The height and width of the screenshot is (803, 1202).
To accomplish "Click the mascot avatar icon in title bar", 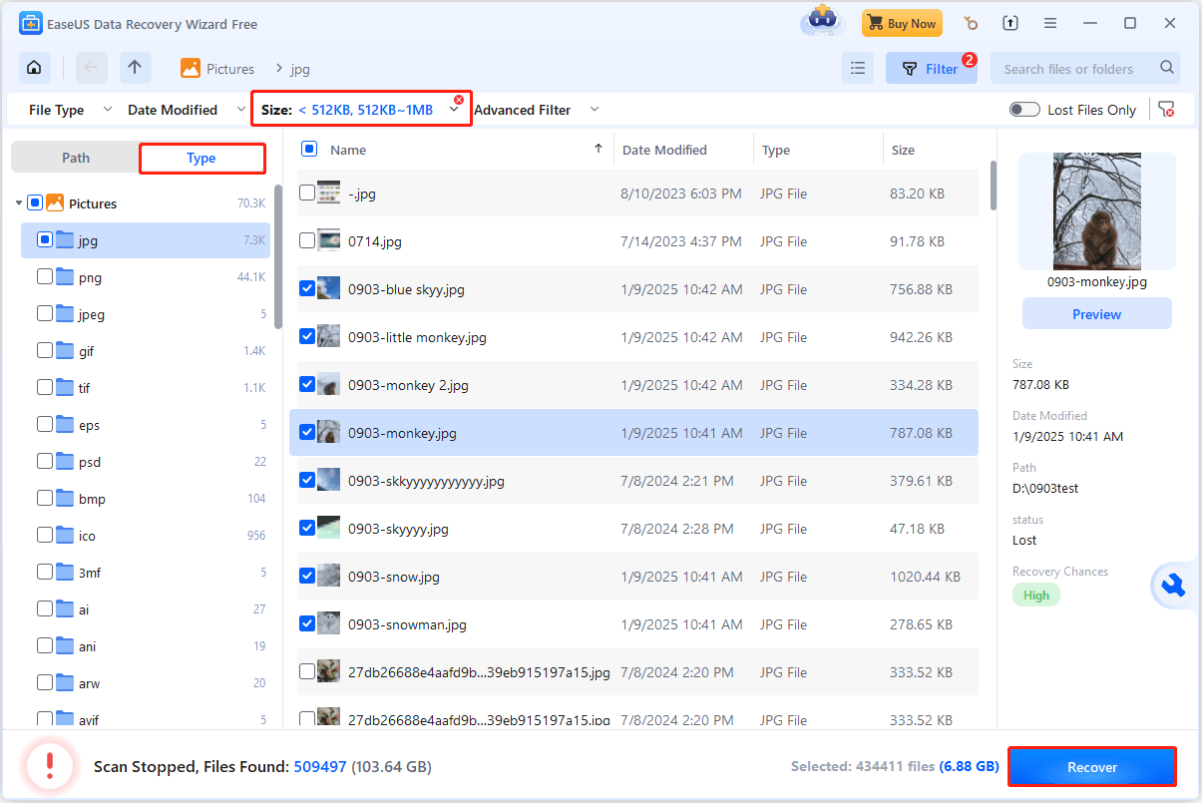I will (823, 21).
